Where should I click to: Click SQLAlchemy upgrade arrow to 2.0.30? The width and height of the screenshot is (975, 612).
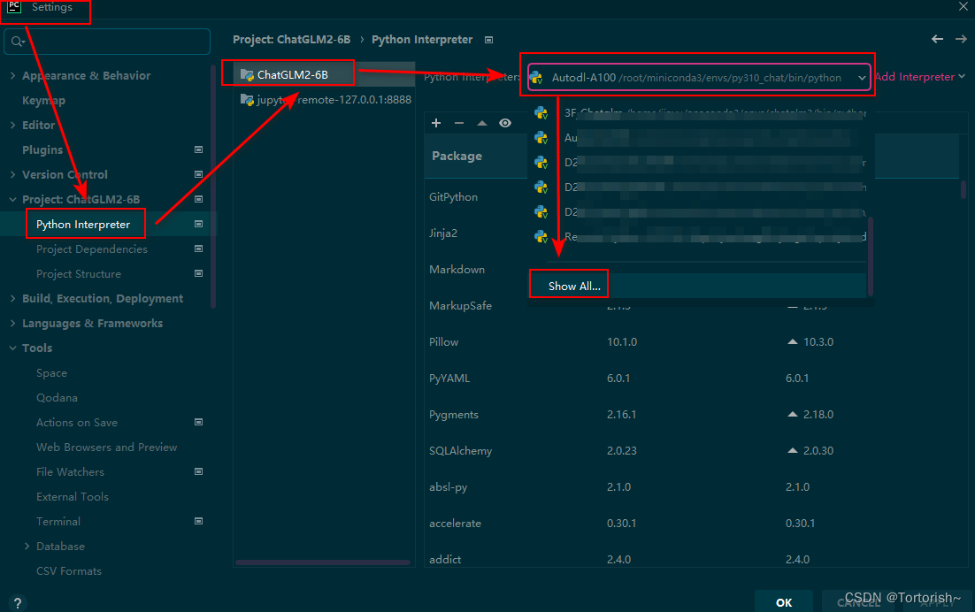[x=792, y=450]
